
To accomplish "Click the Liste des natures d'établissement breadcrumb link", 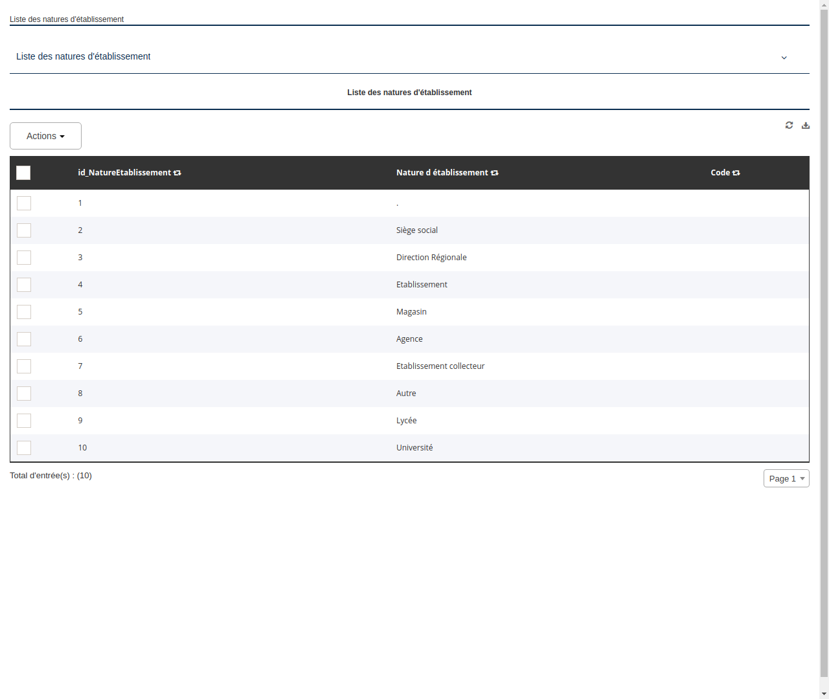I will (x=66, y=19).
